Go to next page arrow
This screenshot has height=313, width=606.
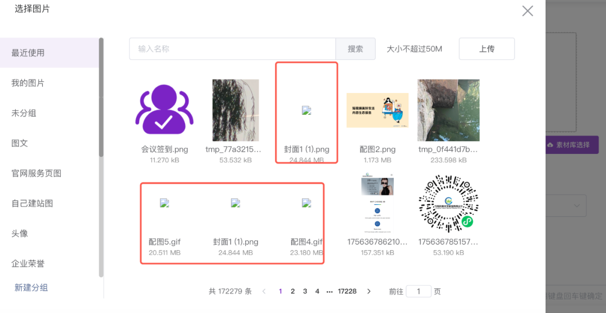[369, 291]
